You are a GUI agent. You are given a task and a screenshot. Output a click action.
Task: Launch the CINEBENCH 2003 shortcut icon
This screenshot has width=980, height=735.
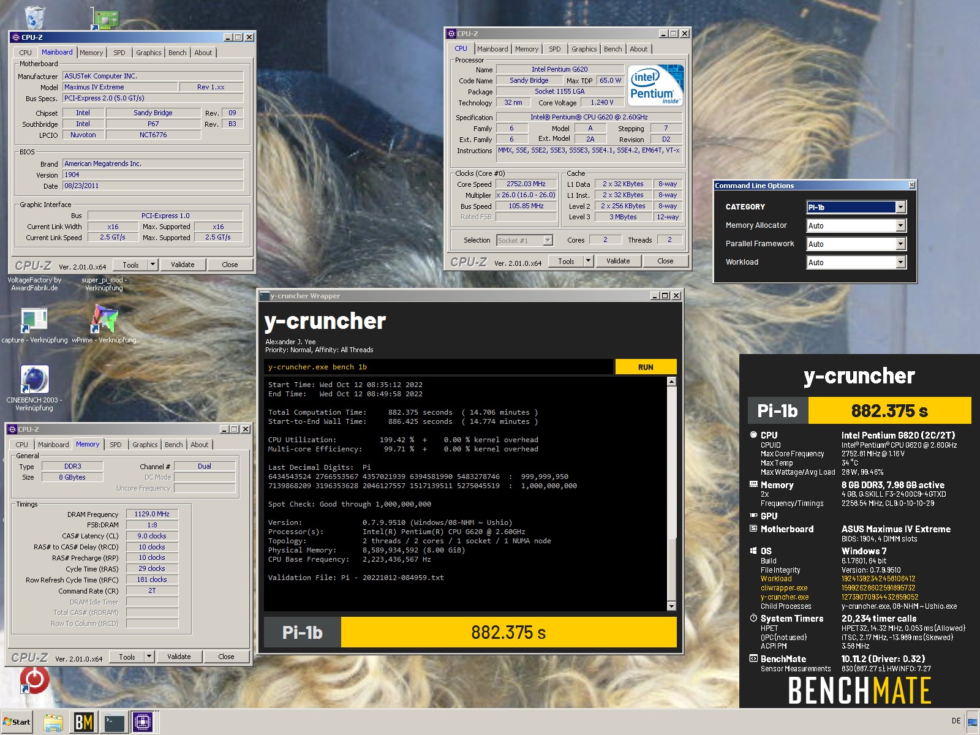click(34, 379)
